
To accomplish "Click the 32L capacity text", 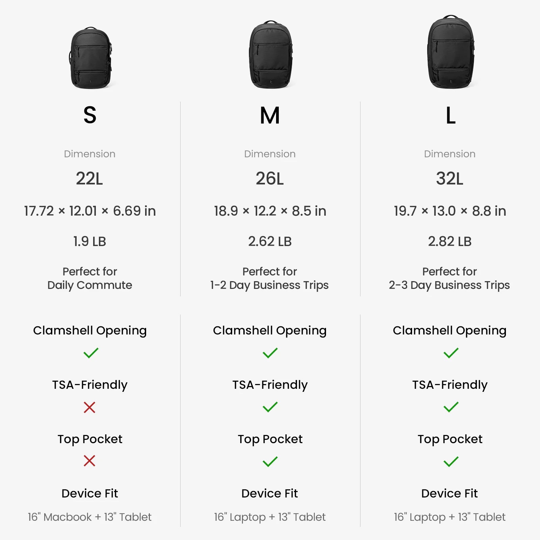I will coord(450,179).
